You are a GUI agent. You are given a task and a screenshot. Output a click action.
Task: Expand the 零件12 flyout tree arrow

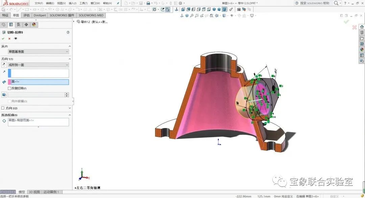pos(74,22)
